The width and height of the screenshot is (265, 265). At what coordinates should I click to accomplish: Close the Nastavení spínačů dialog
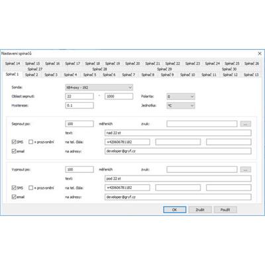[260, 54]
